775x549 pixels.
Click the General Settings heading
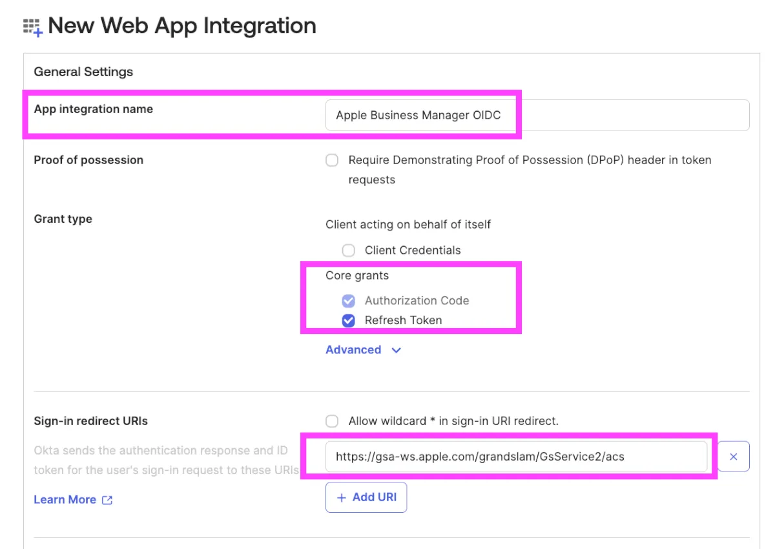[83, 72]
